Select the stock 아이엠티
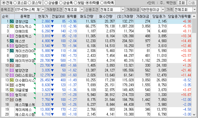 [22, 56]
